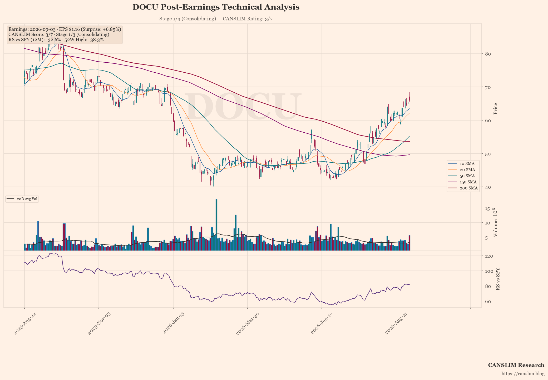
Task: Click the 'RS vs SPY' axis label
Action: pos(498,279)
